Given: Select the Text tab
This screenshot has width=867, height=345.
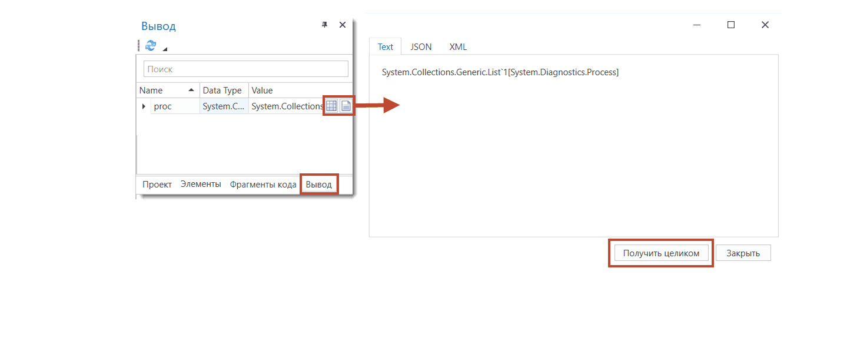Looking at the screenshot, I should tap(386, 47).
